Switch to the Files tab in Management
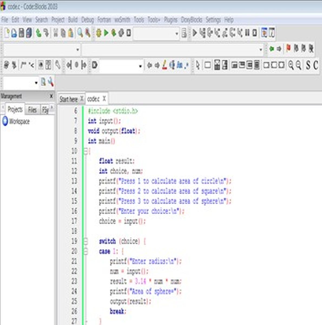 click(x=32, y=110)
